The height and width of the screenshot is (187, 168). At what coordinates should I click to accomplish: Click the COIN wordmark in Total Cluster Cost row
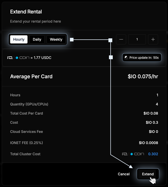coord(139,154)
